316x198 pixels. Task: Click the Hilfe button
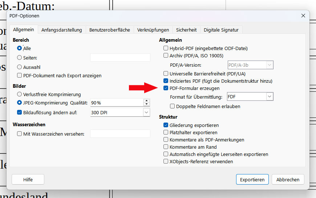point(28,180)
